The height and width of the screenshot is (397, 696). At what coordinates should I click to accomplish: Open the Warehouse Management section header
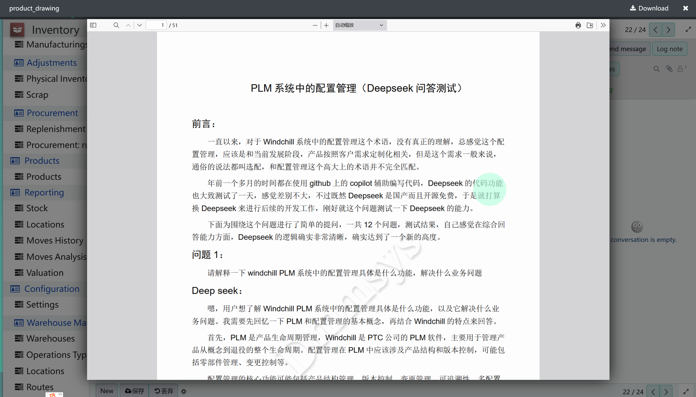51,323
